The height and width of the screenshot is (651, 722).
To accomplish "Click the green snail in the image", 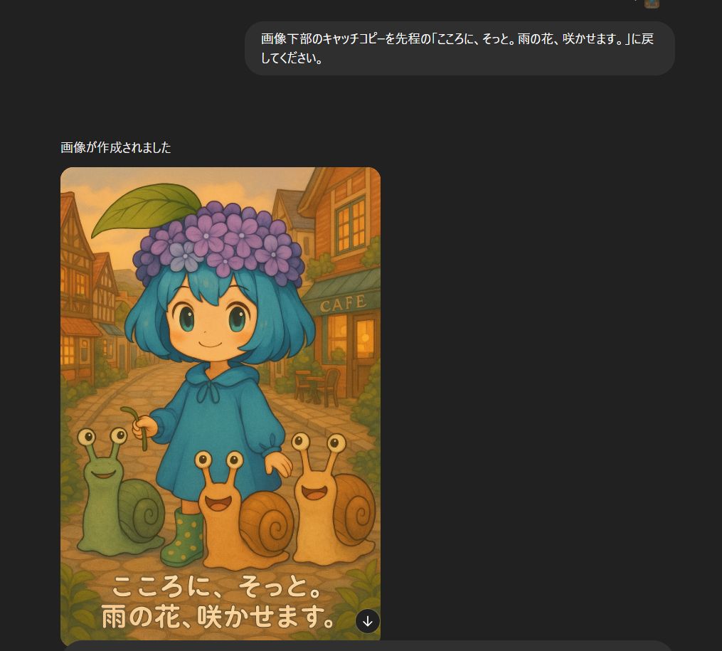I will pyautogui.click(x=120, y=492).
